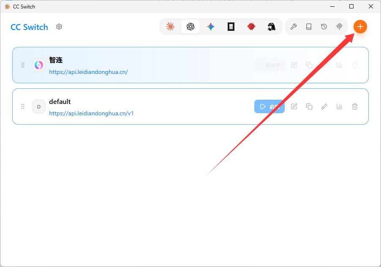This screenshot has height=267, width=381.
Task: Open the history clock icon
Action: [x=324, y=27]
